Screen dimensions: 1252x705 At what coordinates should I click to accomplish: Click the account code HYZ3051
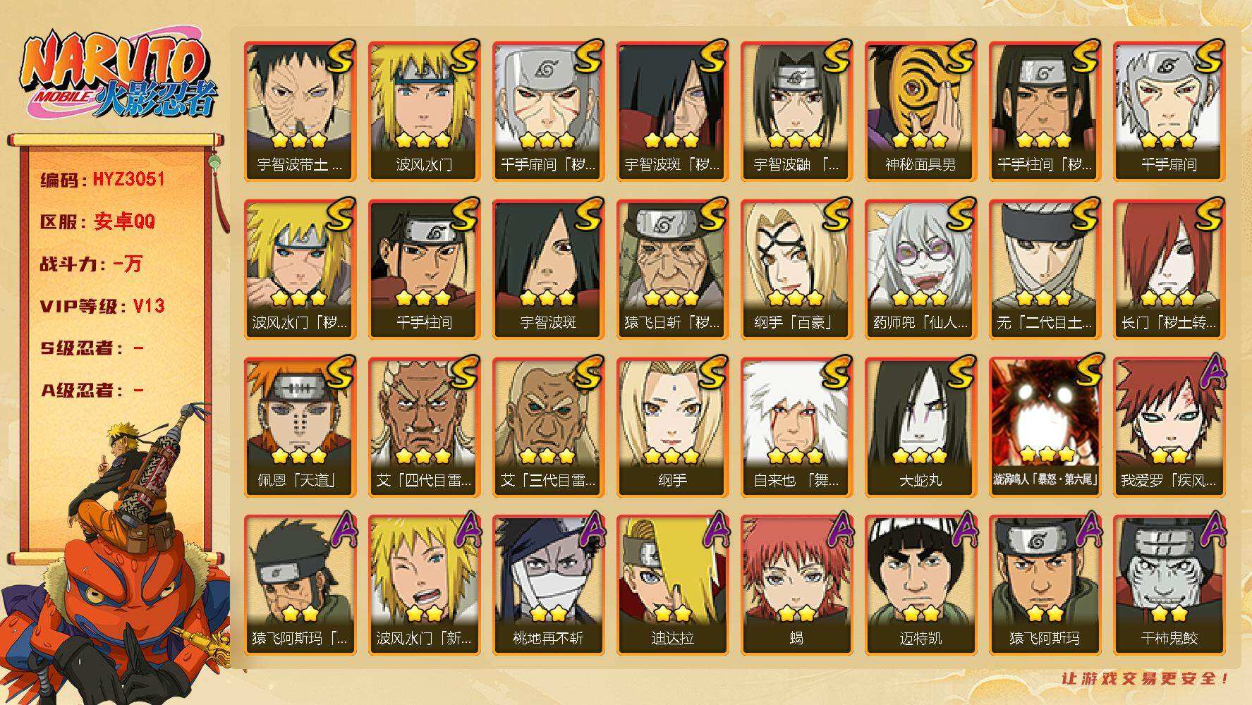(128, 179)
